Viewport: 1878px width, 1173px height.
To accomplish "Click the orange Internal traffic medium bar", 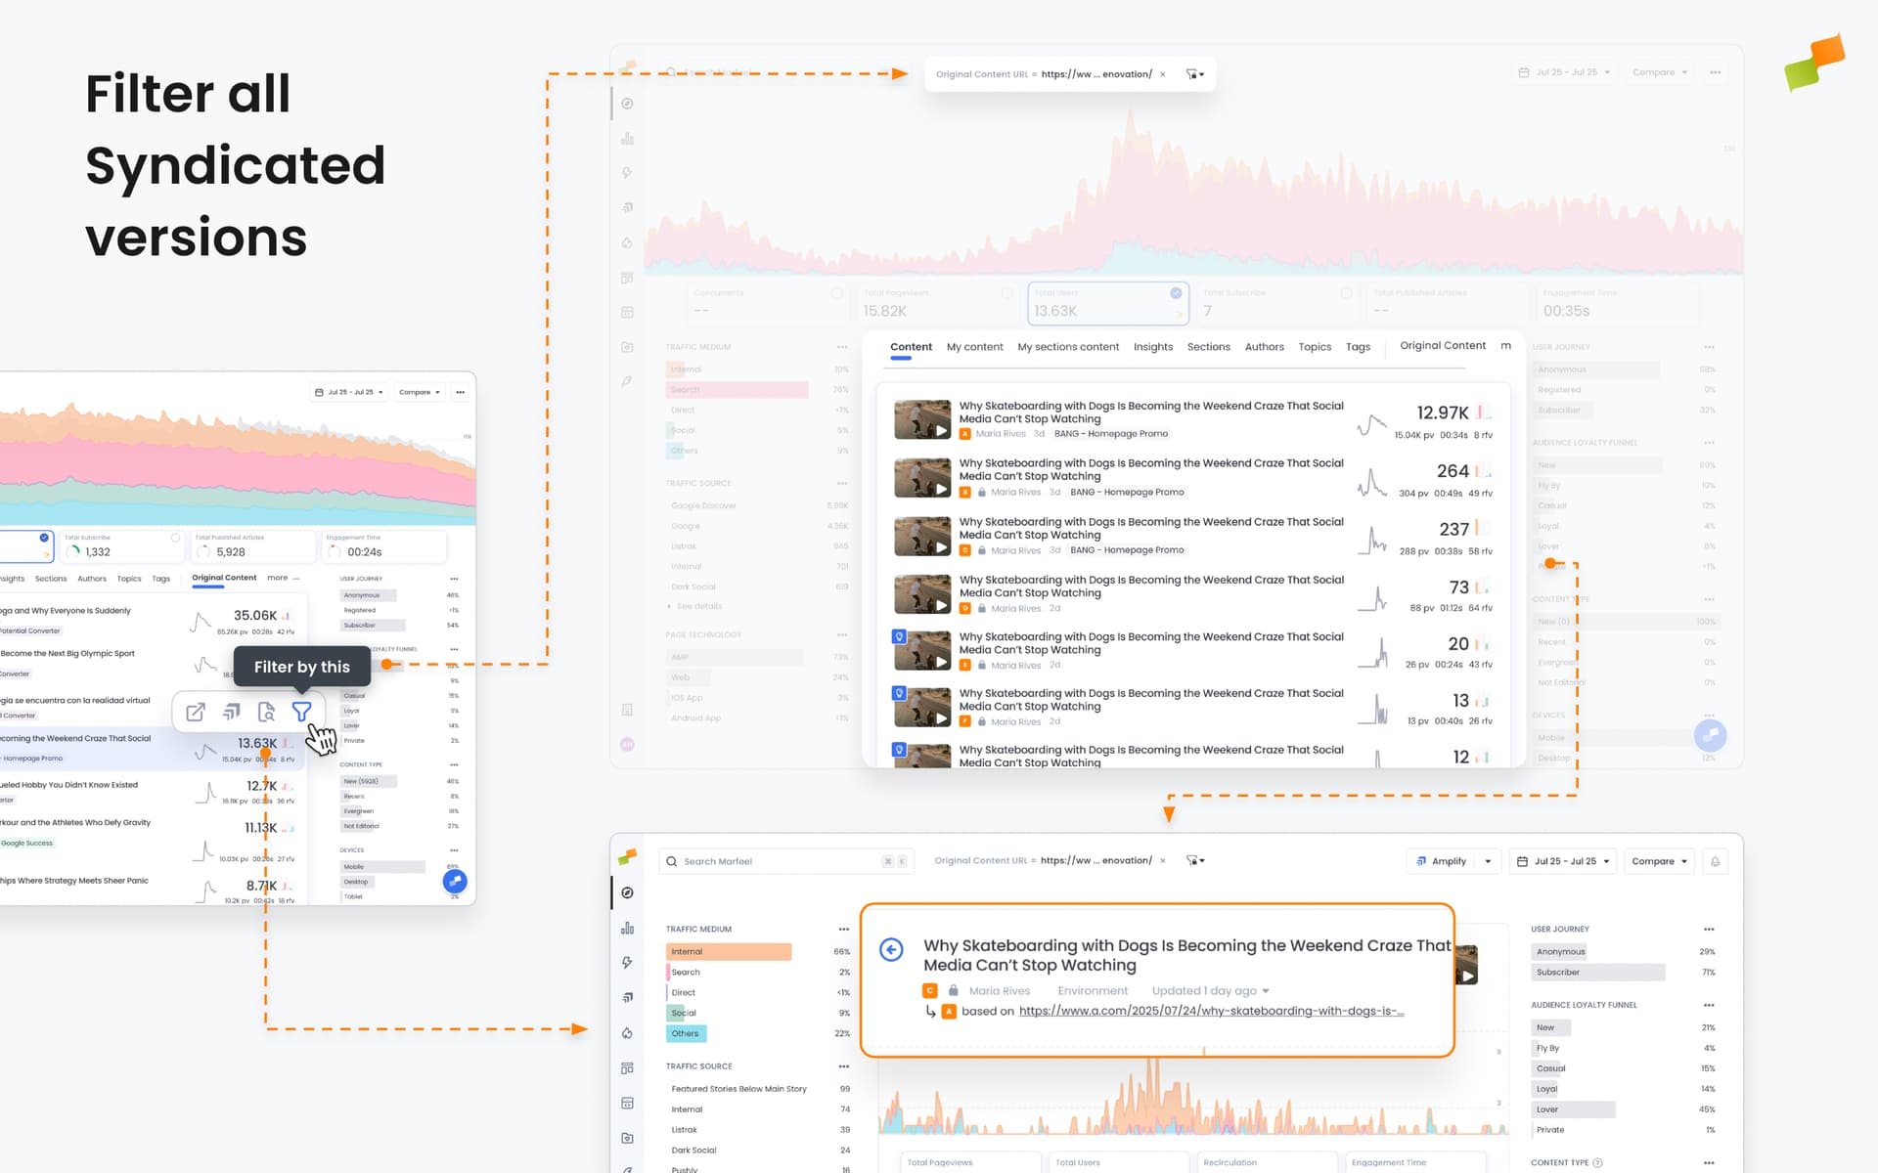I will click(729, 951).
